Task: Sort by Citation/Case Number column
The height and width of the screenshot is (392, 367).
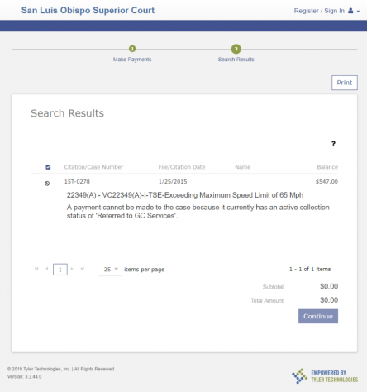Action: click(x=93, y=167)
